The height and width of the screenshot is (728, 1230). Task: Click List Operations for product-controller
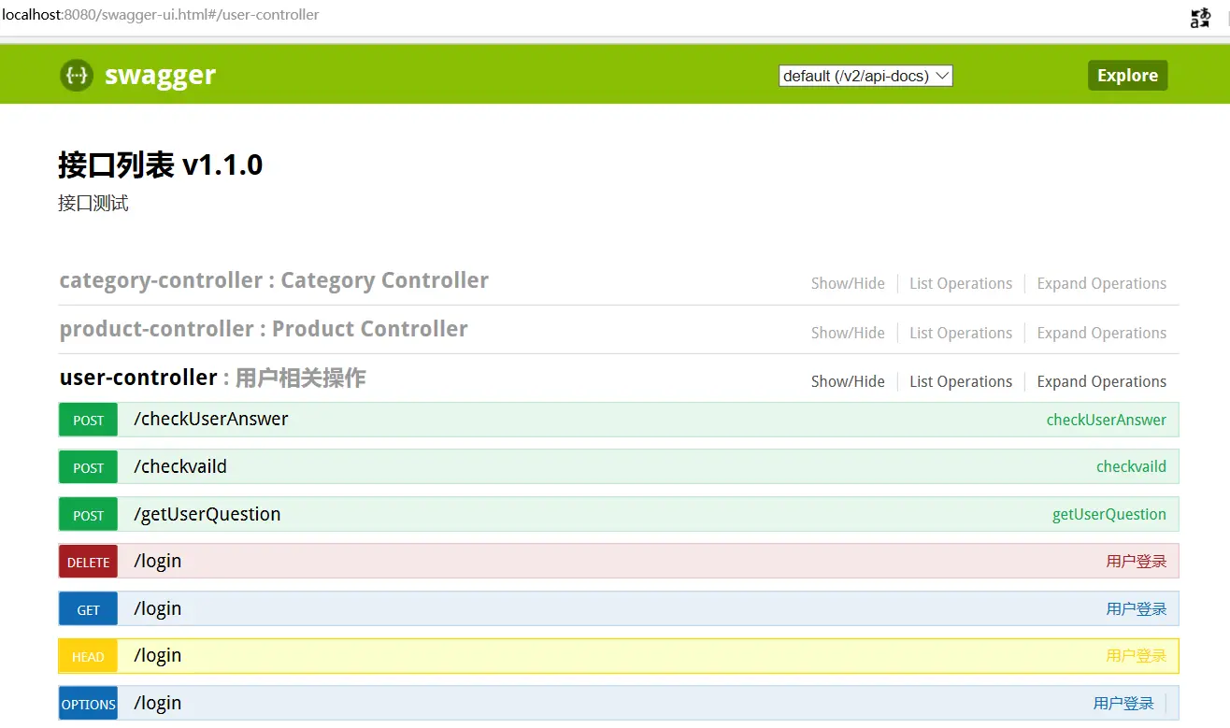click(961, 333)
